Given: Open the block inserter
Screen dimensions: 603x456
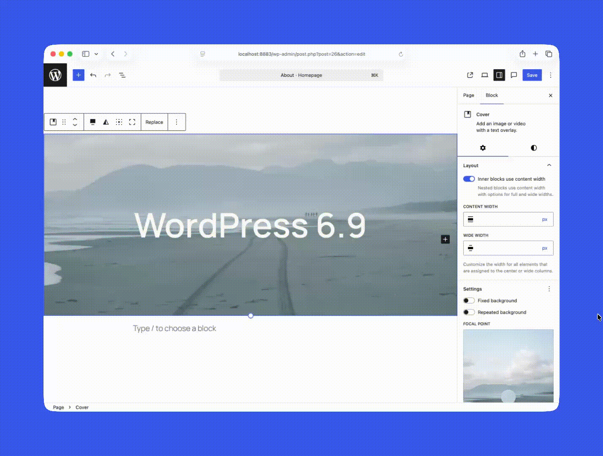Looking at the screenshot, I should [79, 75].
